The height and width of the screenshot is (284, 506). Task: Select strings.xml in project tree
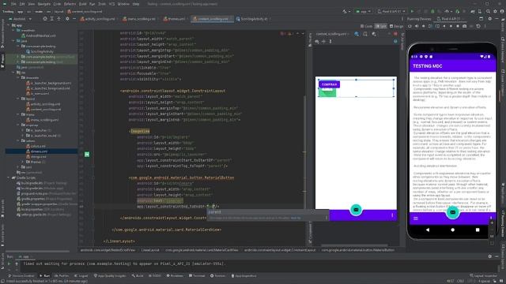pyautogui.click(x=36, y=156)
